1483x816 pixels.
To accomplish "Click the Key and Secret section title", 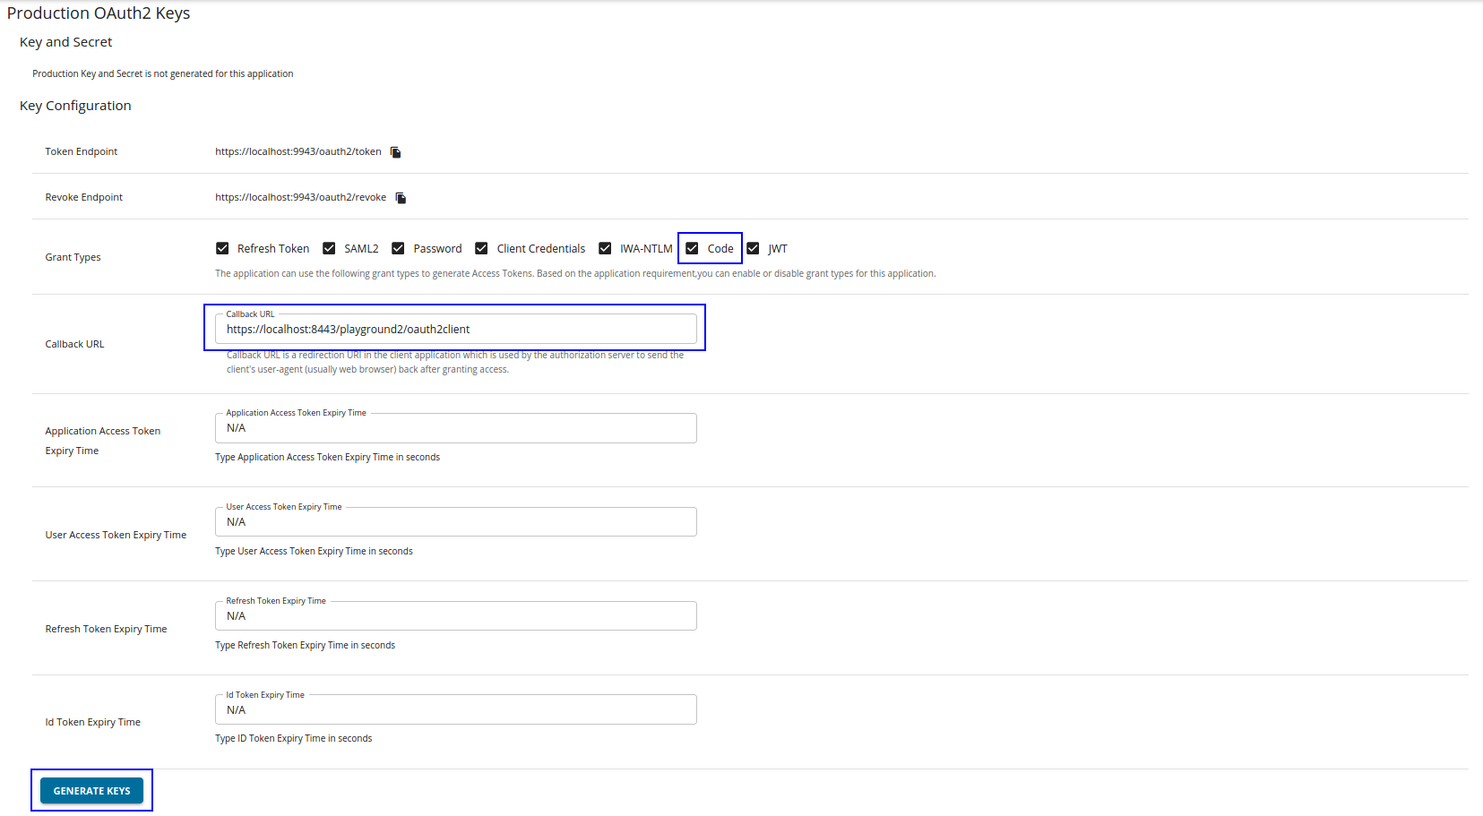I will pos(65,41).
